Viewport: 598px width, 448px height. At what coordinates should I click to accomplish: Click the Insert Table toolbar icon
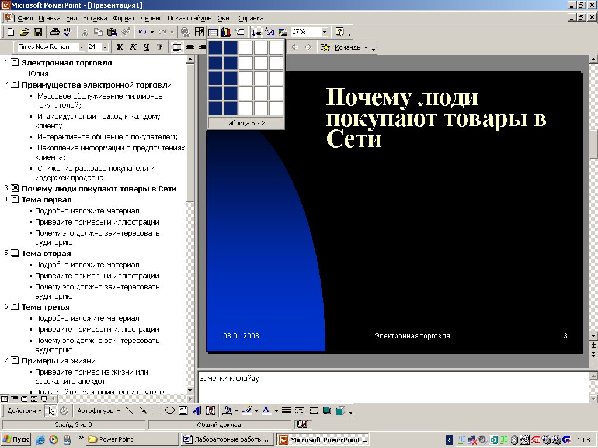(x=213, y=32)
